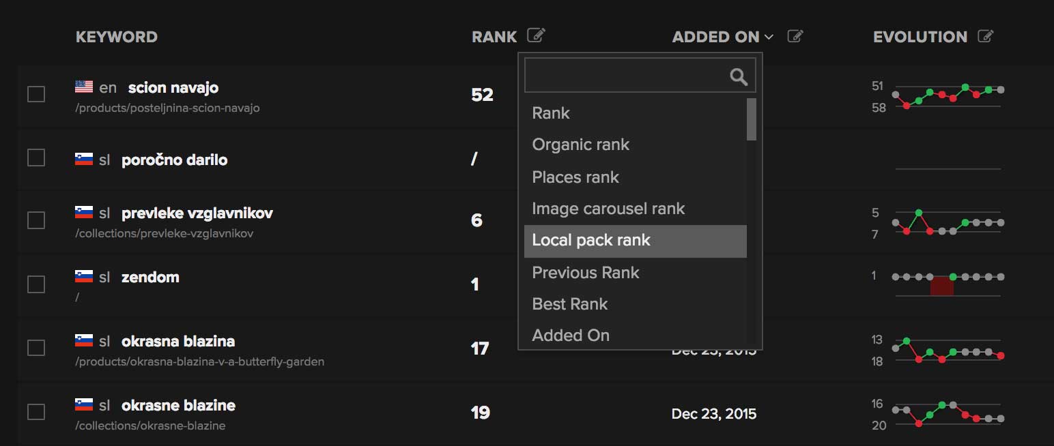Select the prevleke vzglavnikov row checkbox
The height and width of the screenshot is (446, 1054).
[36, 220]
